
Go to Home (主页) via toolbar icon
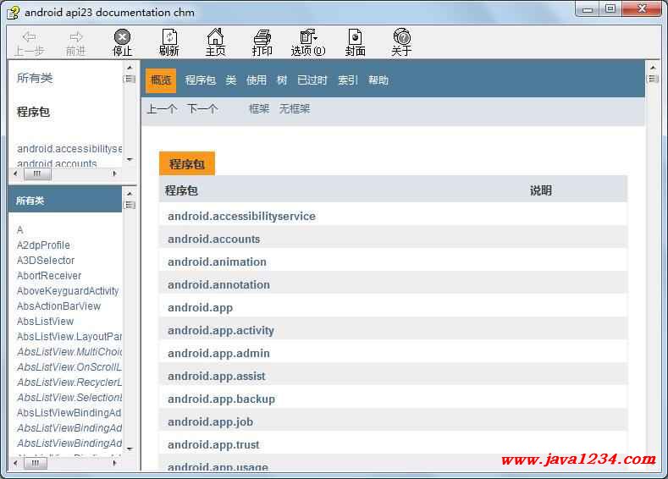[216, 37]
